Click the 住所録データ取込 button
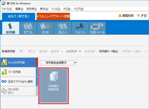 click(x=109, y=52)
